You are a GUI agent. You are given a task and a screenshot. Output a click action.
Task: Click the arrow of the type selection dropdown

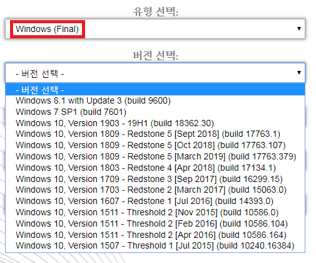click(x=299, y=29)
